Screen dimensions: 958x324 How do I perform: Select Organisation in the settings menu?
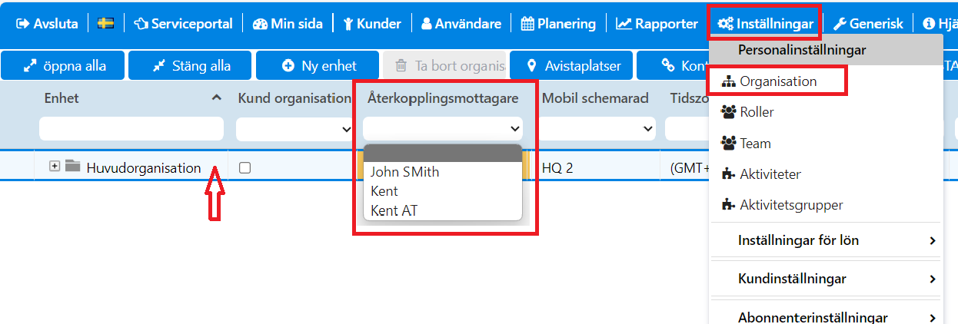[x=777, y=81]
